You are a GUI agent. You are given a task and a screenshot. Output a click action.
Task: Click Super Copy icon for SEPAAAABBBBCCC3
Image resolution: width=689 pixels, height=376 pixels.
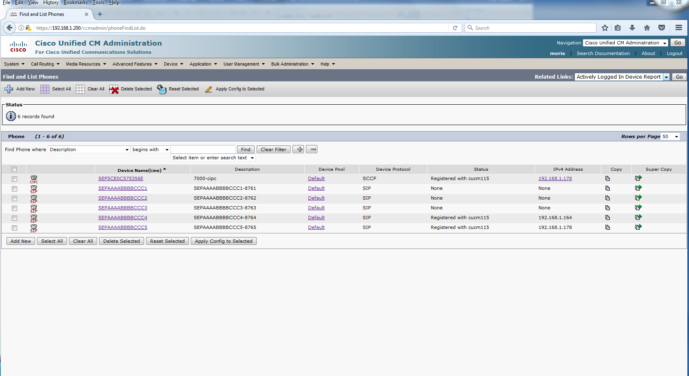[638, 207]
